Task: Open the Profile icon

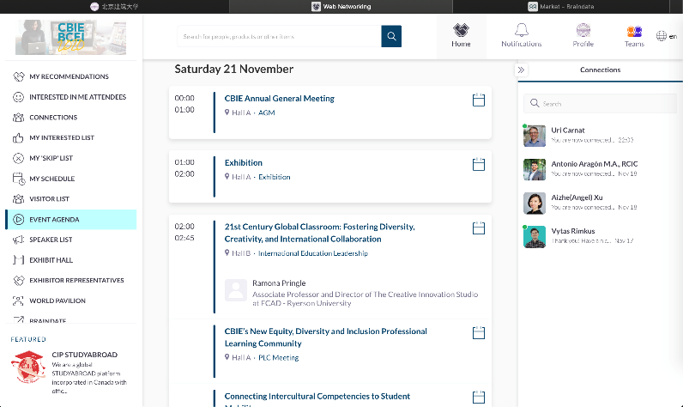Action: point(583,31)
